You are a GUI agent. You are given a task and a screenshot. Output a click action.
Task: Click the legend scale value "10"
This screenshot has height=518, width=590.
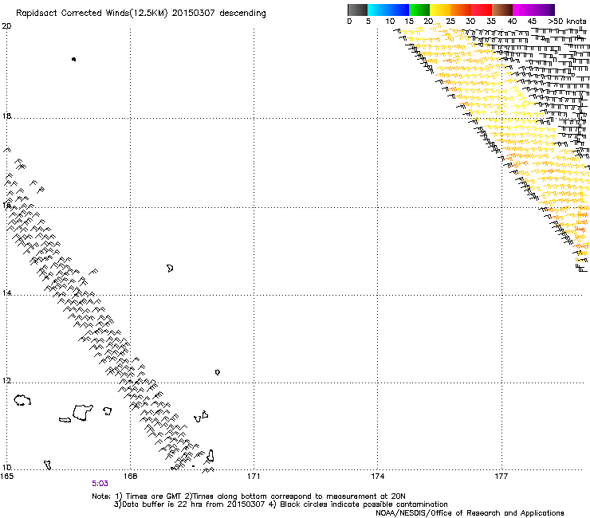pos(390,22)
